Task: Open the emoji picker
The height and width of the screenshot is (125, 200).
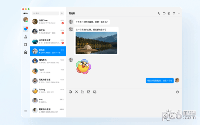Action: pos(70,92)
